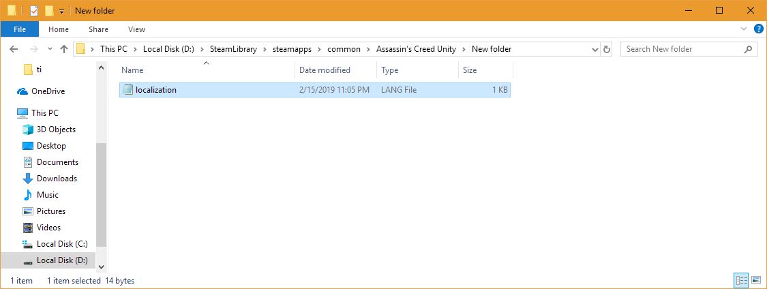
Task: Click the New folder icon in title bar
Action: coord(48,11)
